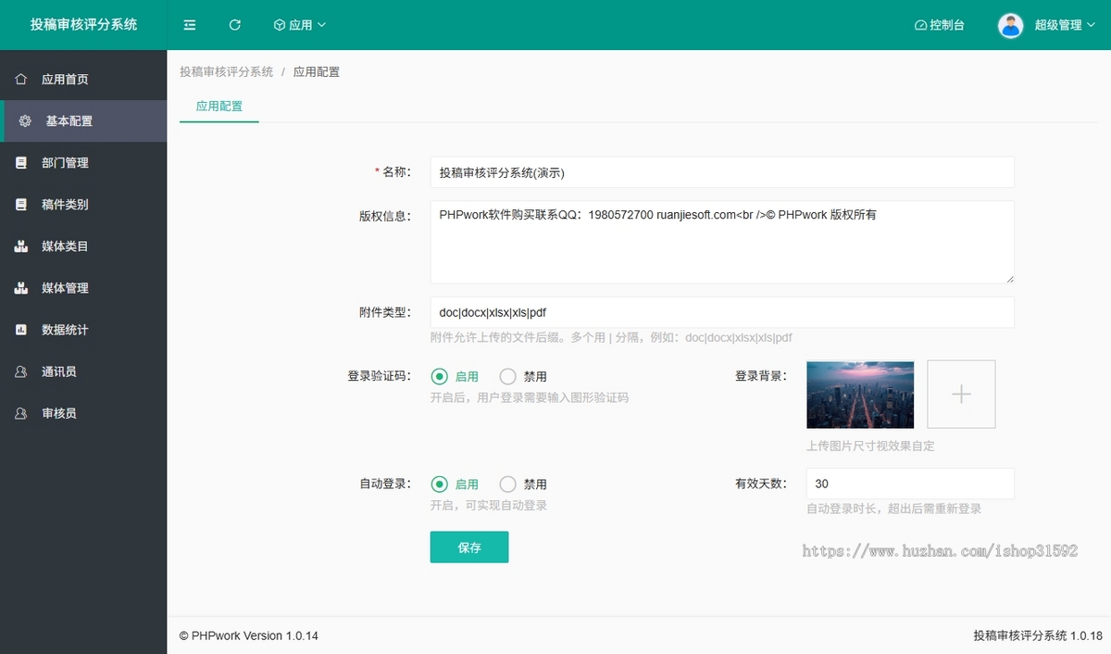Click the book icon beside 稿件类别
This screenshot has width=1111, height=654.
coord(21,205)
